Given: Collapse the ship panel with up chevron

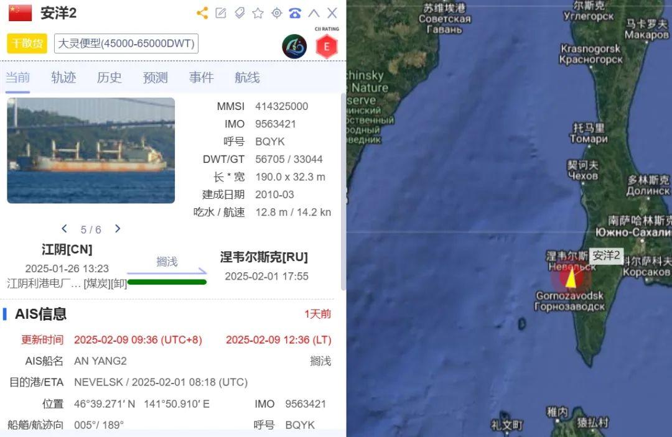Looking at the screenshot, I should 314,13.
